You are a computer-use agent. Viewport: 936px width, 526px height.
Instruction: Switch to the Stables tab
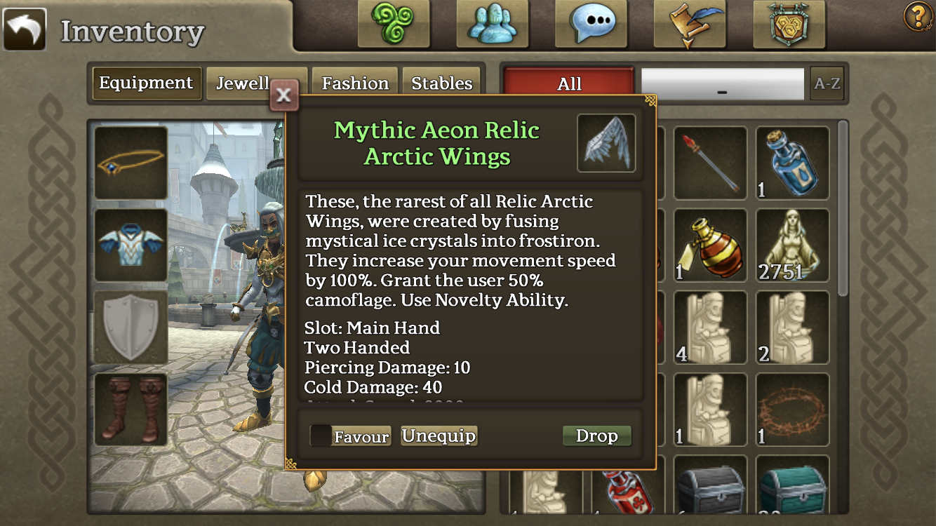[442, 83]
